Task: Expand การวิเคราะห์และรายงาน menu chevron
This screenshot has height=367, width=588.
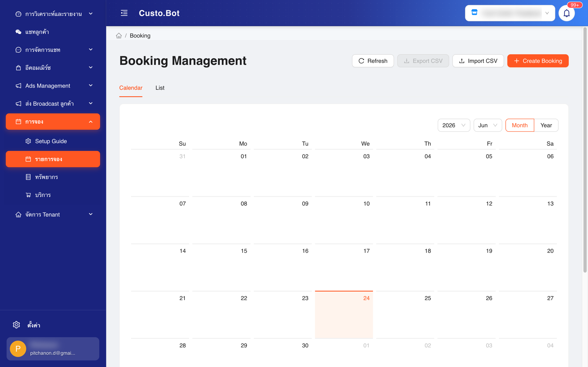Action: [x=91, y=14]
